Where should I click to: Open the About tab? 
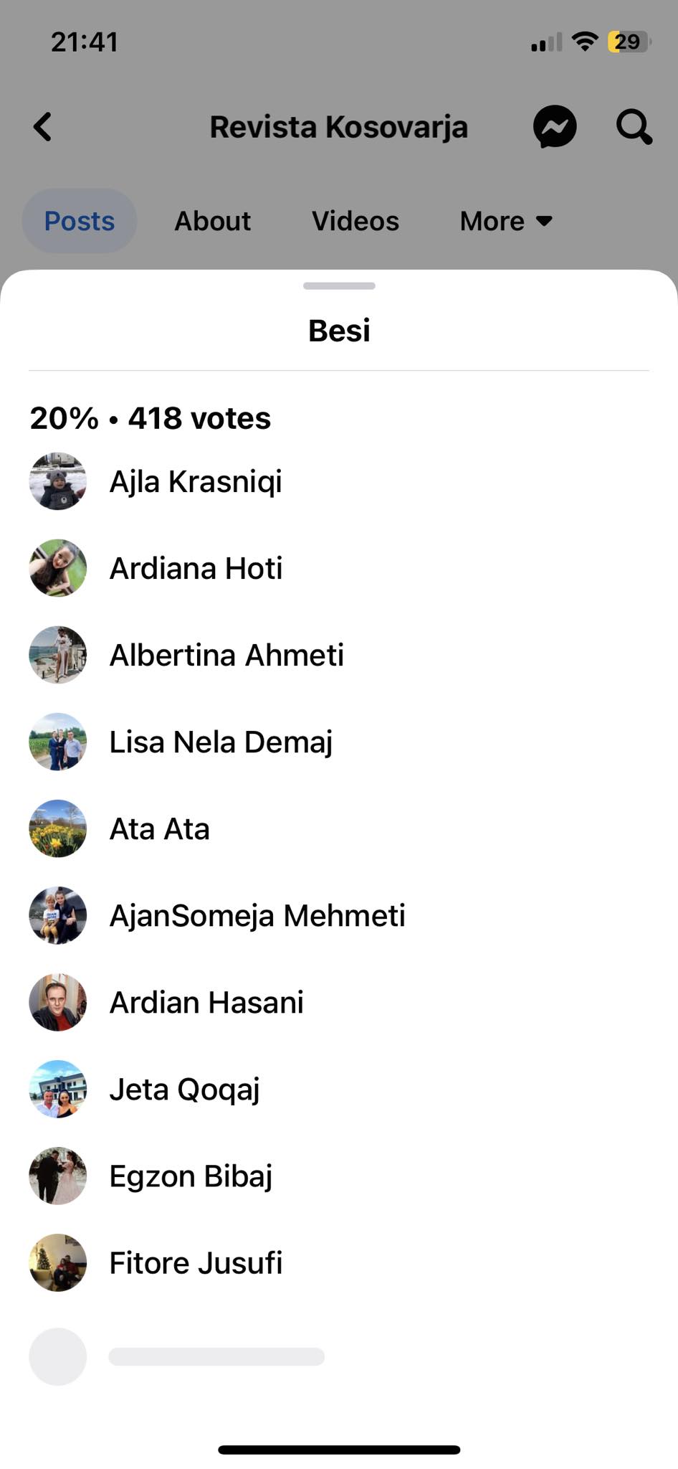coord(213,221)
